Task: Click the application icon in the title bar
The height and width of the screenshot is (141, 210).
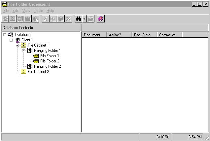Action: pyautogui.click(x=5, y=4)
